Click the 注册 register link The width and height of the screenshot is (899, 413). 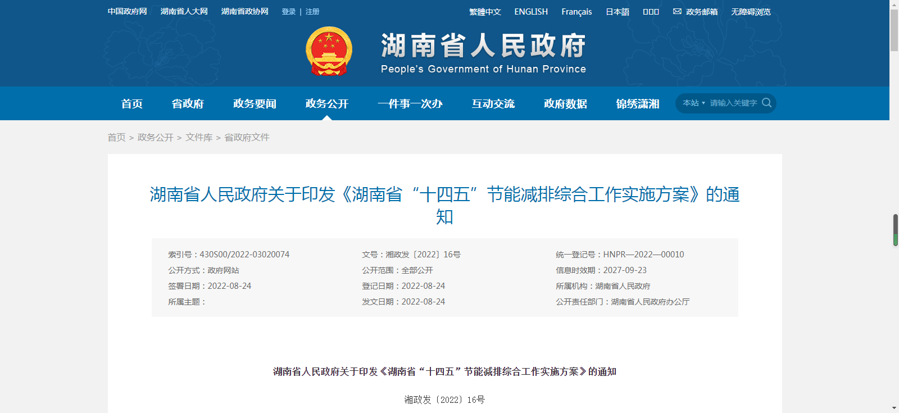coord(312,11)
